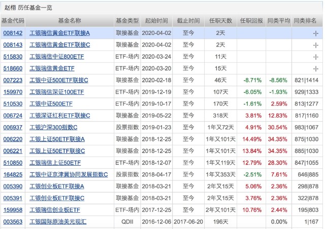Click the 30.54% peer average cell
The image size is (325, 229).
tap(278, 128)
